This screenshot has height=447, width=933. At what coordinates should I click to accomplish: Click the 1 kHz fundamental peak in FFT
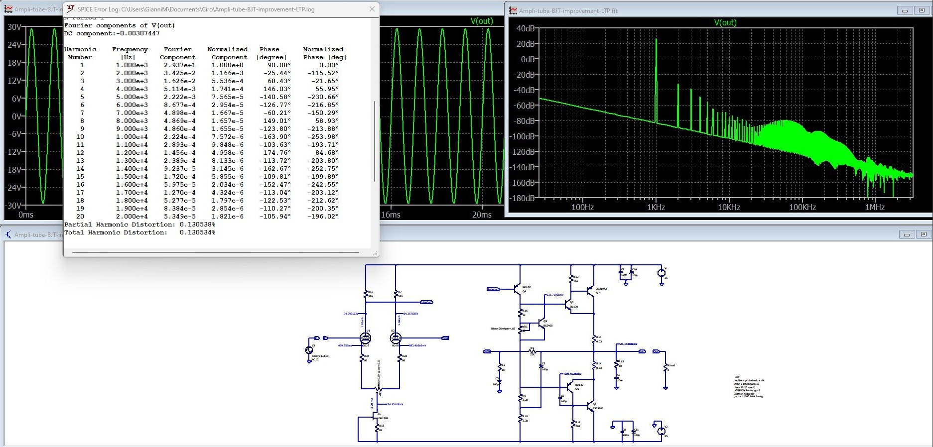656,80
